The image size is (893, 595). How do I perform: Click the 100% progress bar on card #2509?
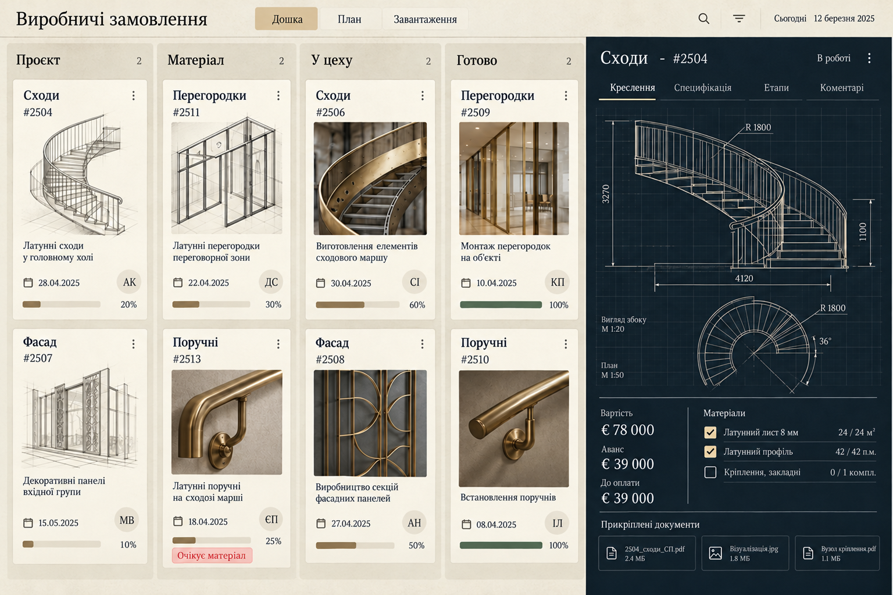point(501,304)
